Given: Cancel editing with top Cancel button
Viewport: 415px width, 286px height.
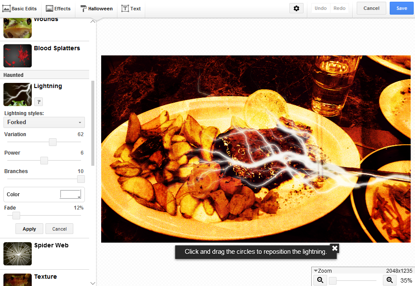Looking at the screenshot, I should pos(371,8).
